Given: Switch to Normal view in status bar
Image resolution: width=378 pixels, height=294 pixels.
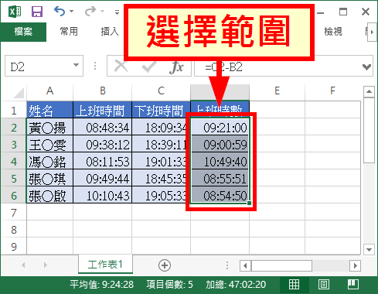Looking at the screenshot, I should coord(294,285).
